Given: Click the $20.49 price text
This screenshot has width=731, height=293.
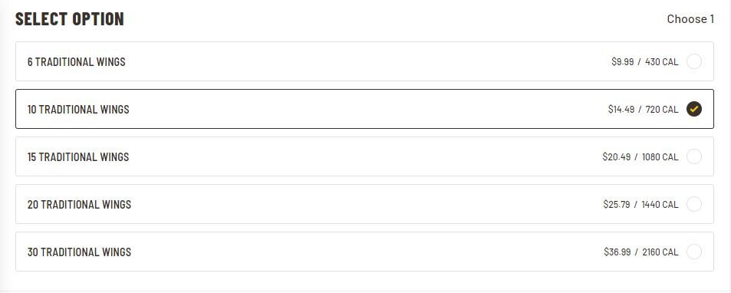Looking at the screenshot, I should [616, 156].
